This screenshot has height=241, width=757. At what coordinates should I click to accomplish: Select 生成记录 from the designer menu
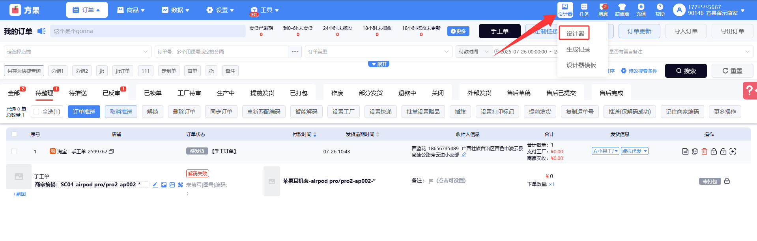point(578,50)
